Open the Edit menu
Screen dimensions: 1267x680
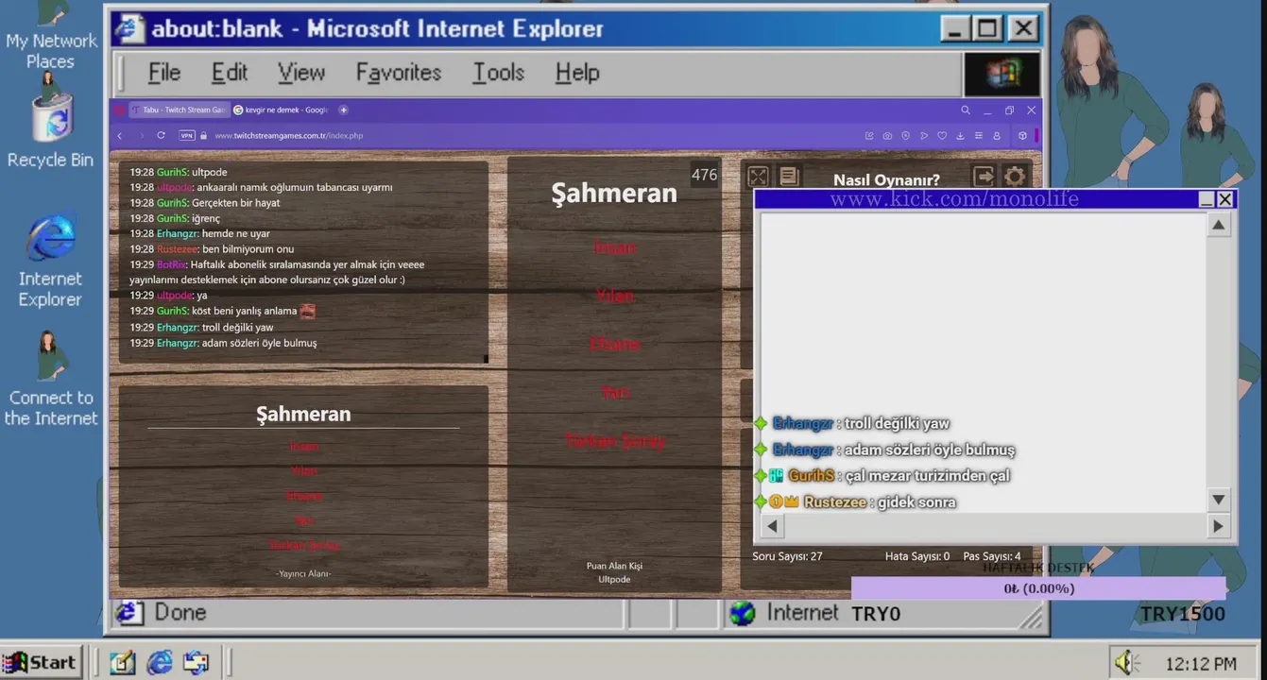click(x=229, y=73)
